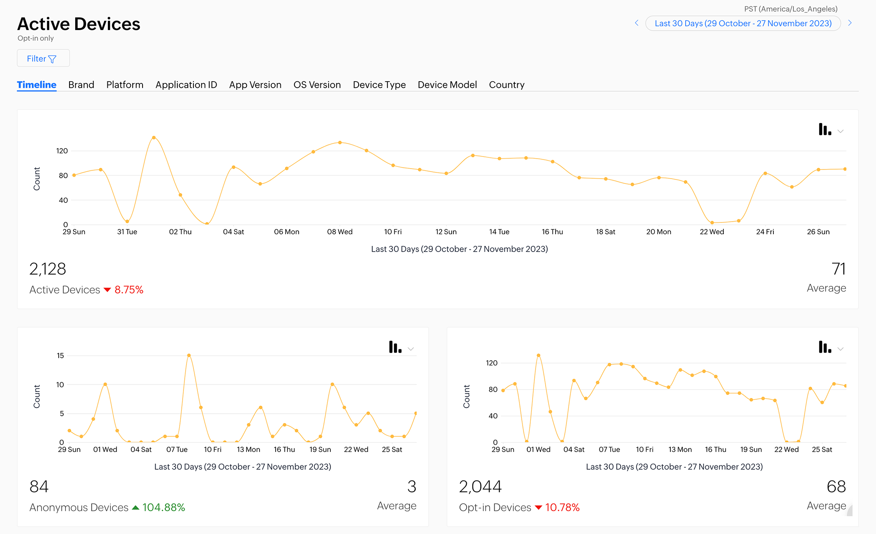Expand chart type chevron in Anonymous Devices chart

[411, 349]
